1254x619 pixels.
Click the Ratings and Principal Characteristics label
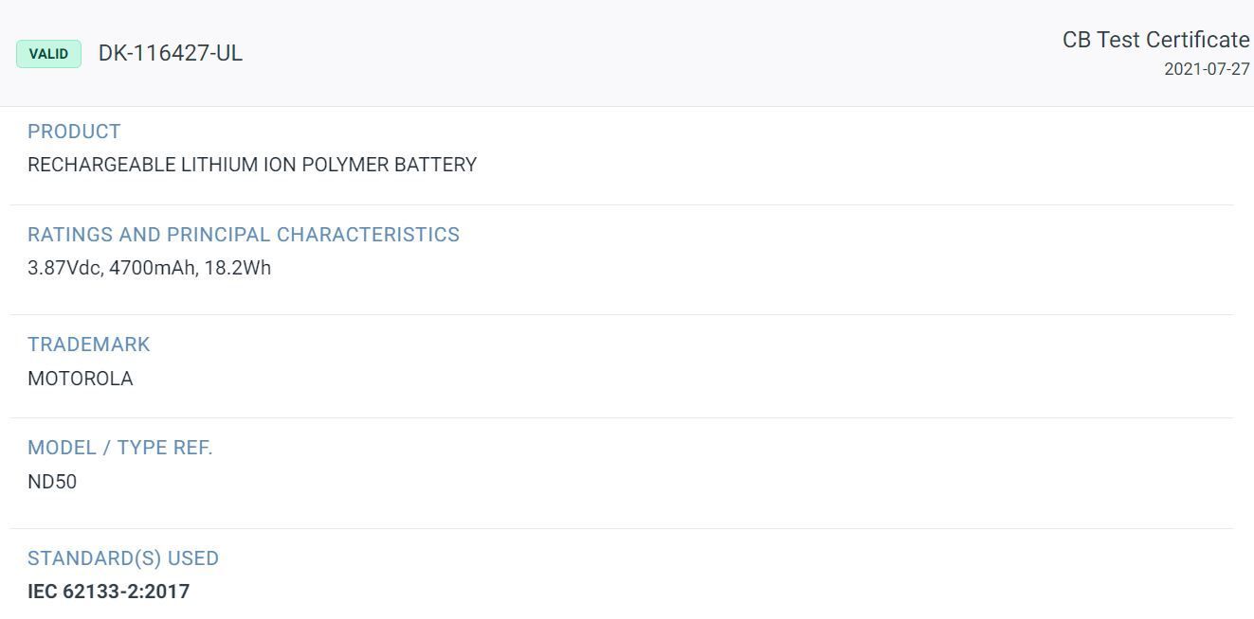coord(244,235)
